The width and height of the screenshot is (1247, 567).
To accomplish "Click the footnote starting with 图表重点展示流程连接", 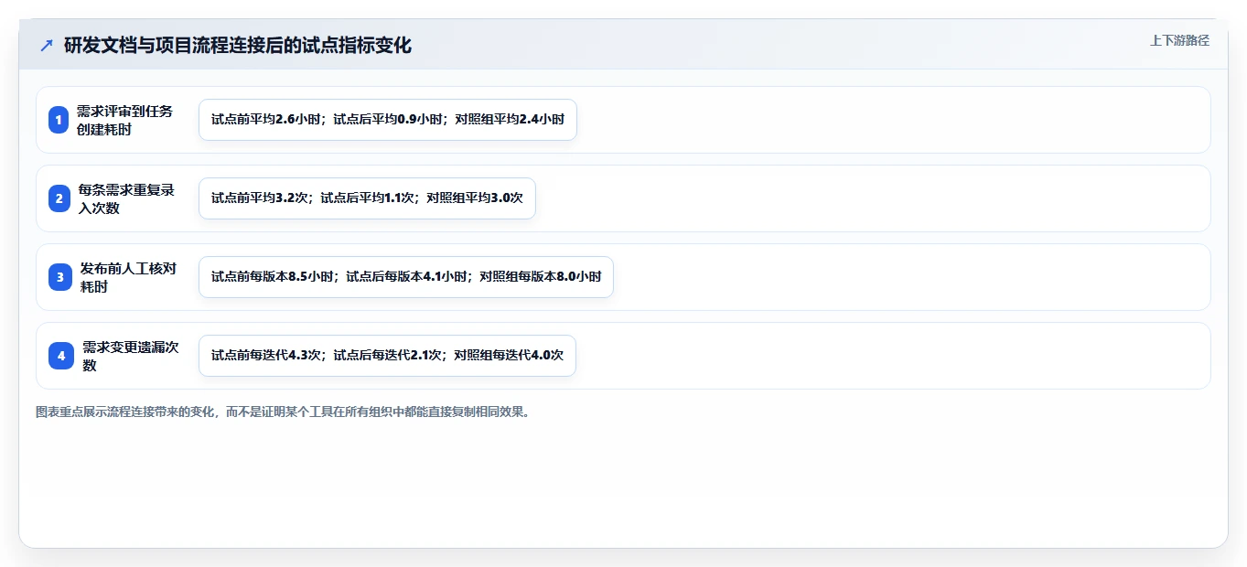I will (283, 412).
